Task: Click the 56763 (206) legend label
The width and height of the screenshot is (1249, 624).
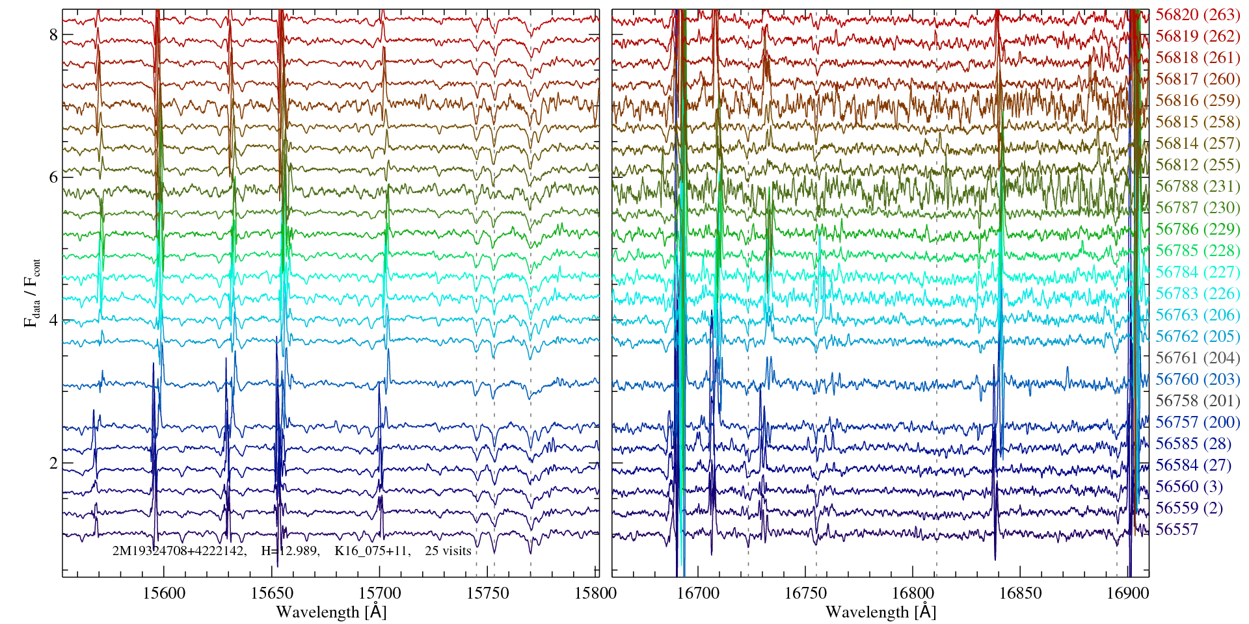Action: [1197, 315]
